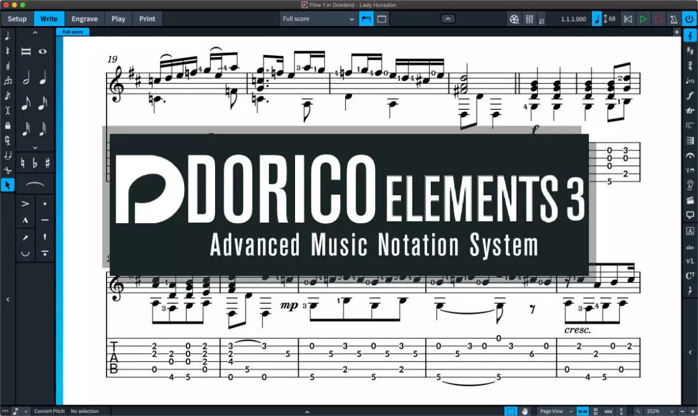Apply the sharp accidental

[47, 163]
